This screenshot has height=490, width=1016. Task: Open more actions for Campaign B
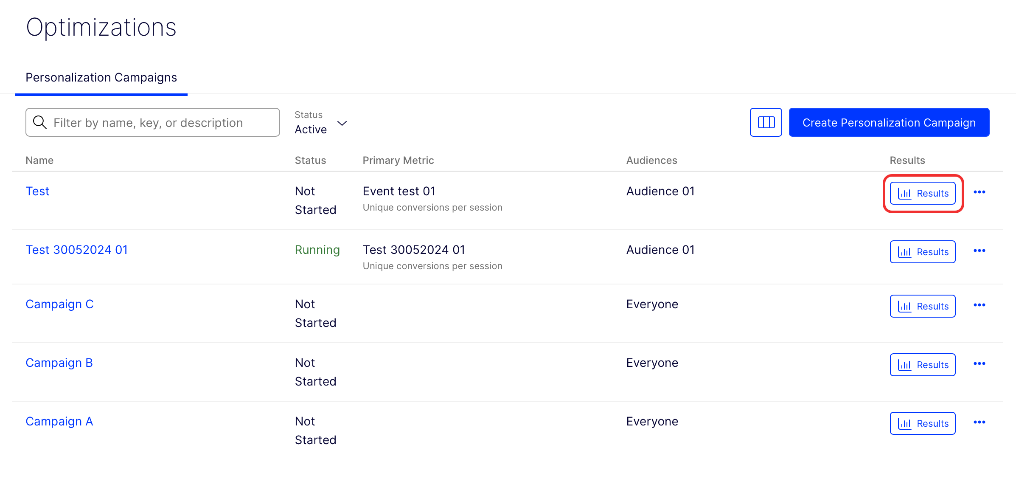coord(979,364)
